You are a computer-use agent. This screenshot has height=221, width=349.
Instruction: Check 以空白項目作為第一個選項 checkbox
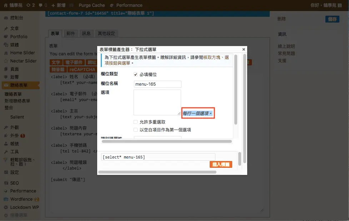point(135,130)
